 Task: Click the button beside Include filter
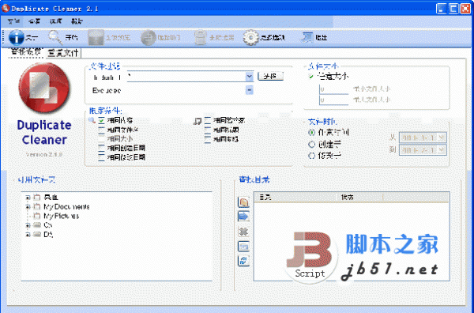point(270,76)
